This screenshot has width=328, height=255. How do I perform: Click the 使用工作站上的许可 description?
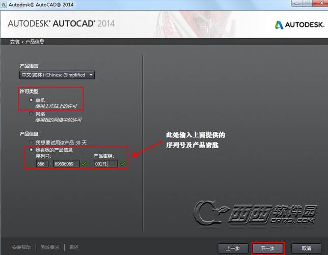click(56, 106)
